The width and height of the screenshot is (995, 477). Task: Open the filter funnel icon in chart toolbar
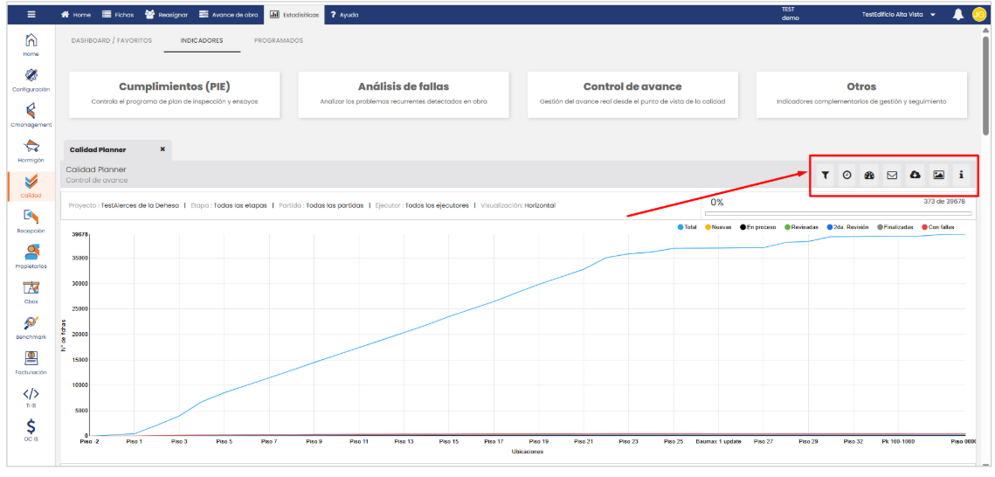(825, 175)
